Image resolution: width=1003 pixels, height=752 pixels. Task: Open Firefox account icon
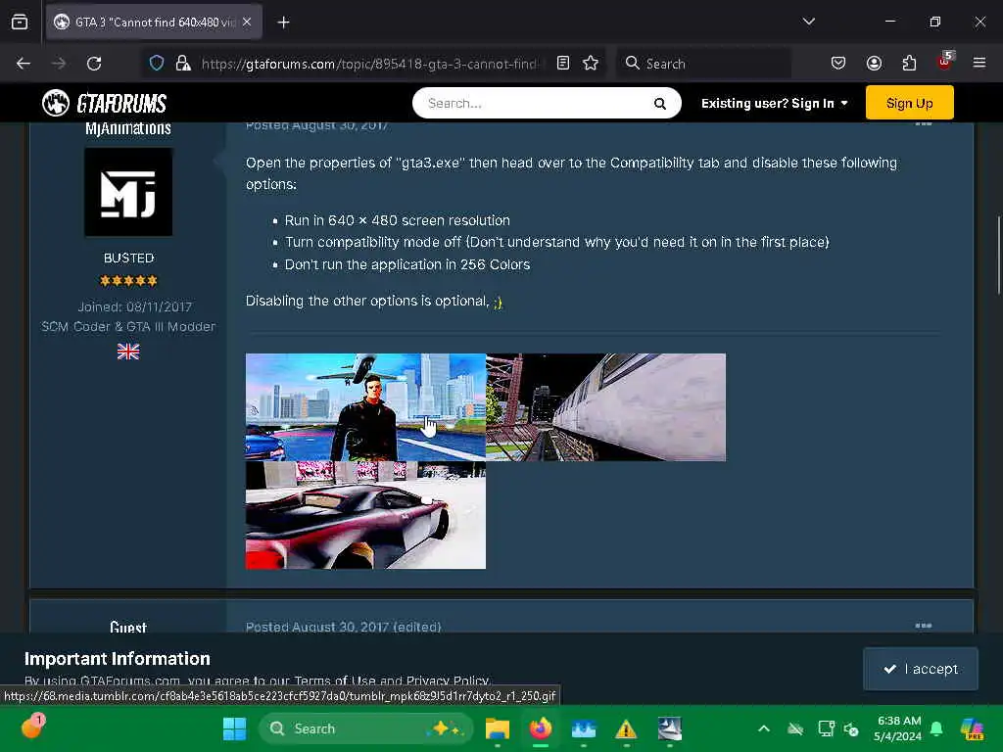tap(874, 63)
